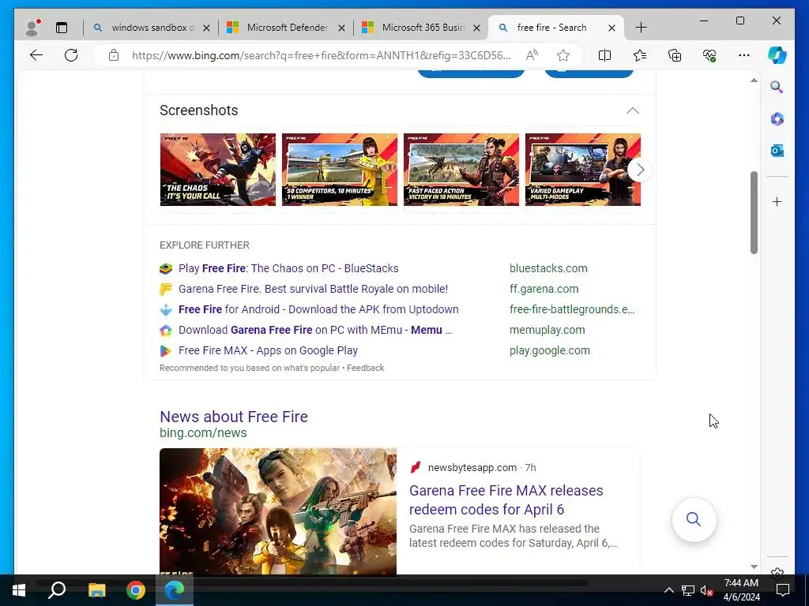Open Edge Settings and more menu
Image resolution: width=809 pixels, height=606 pixels.
pyautogui.click(x=744, y=55)
